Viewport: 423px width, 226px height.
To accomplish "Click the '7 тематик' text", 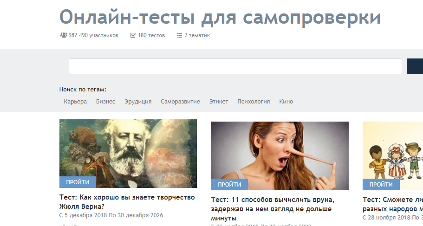I will (197, 35).
